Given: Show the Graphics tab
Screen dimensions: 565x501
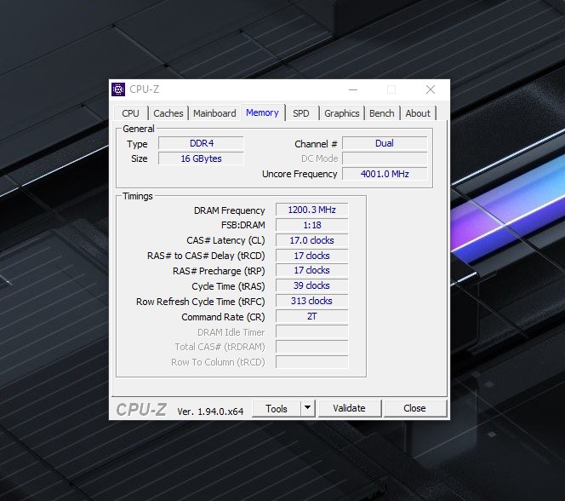Looking at the screenshot, I should click(x=341, y=113).
